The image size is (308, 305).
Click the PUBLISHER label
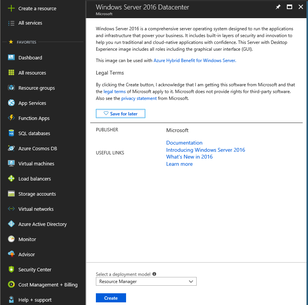(107, 130)
